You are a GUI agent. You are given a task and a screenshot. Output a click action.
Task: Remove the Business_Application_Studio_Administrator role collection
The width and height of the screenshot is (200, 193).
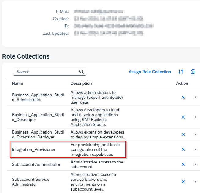[183, 97]
